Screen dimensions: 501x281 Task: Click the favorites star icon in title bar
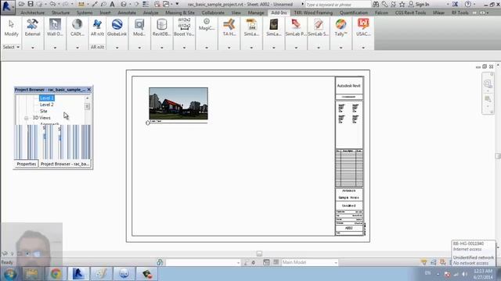[x=402, y=5]
